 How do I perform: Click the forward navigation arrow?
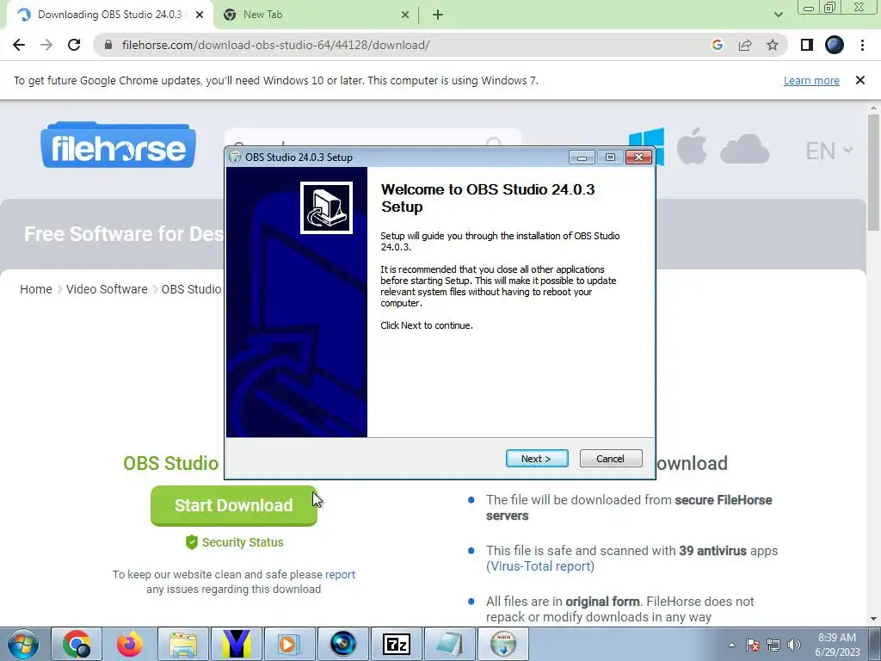click(46, 45)
